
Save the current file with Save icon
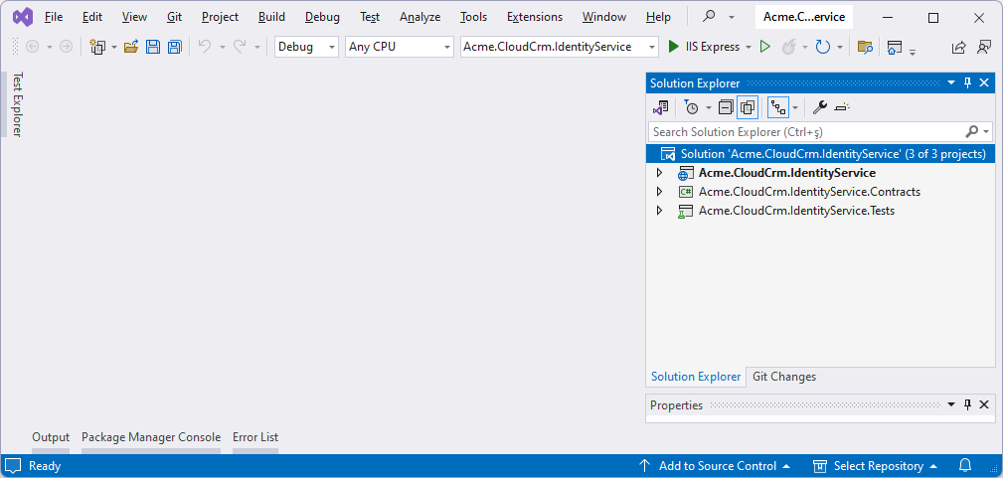153,47
